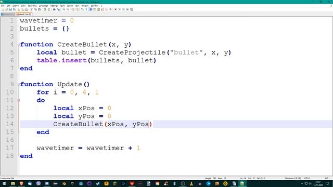Viewport: 333px width, 187px height.
Task: Open the Windows Start menu
Action: click(4, 183)
